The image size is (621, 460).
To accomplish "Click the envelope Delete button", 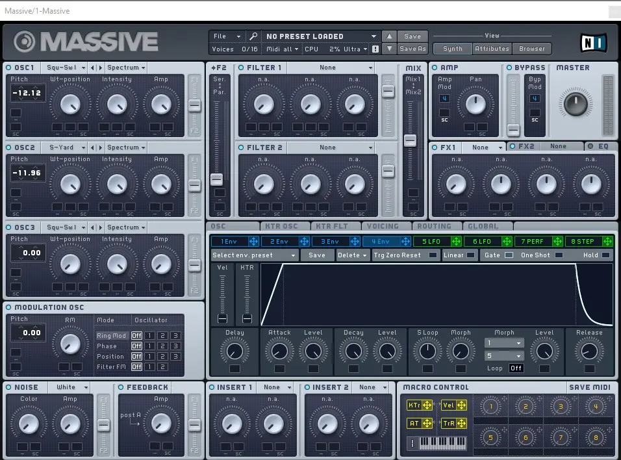I will [352, 255].
